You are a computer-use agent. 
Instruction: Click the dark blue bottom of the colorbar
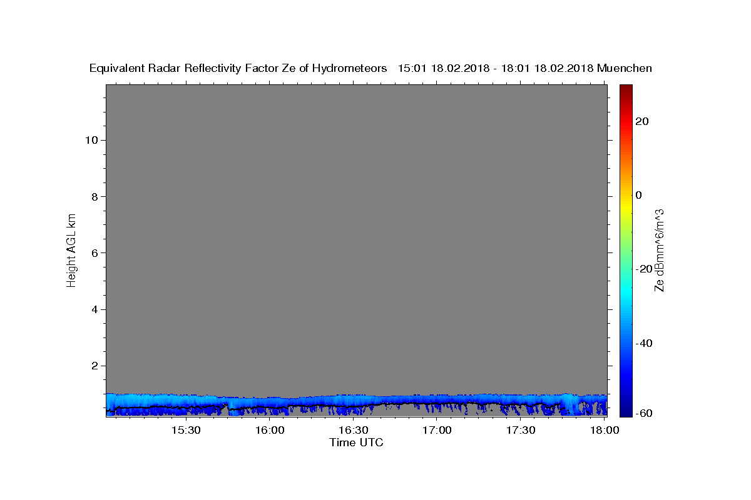[x=626, y=411]
